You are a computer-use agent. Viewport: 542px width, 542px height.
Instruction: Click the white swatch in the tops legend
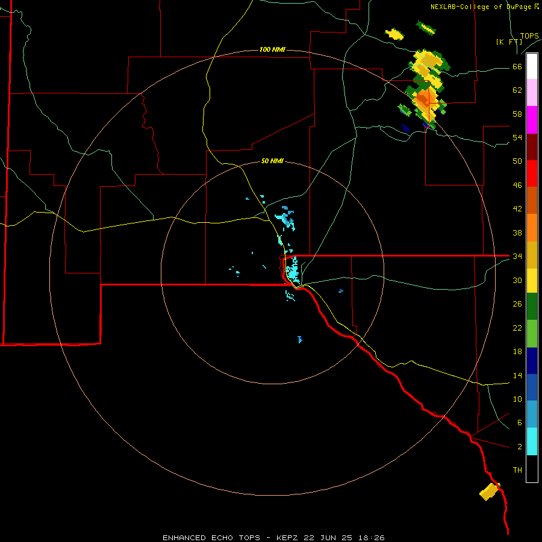click(x=532, y=66)
